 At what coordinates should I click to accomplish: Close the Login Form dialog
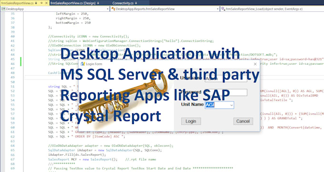(x=255, y=64)
